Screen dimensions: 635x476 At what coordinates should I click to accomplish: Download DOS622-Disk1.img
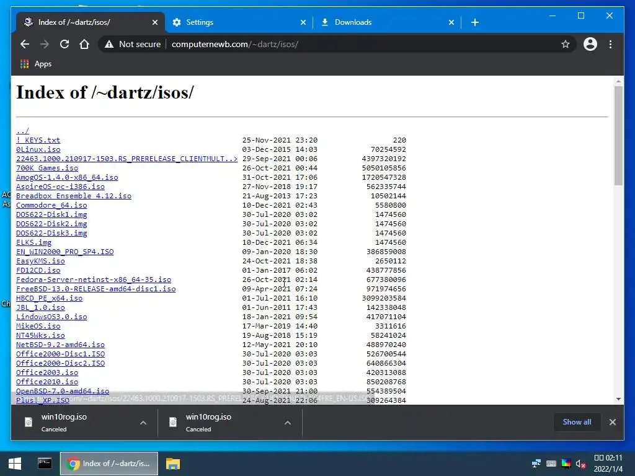(51, 214)
